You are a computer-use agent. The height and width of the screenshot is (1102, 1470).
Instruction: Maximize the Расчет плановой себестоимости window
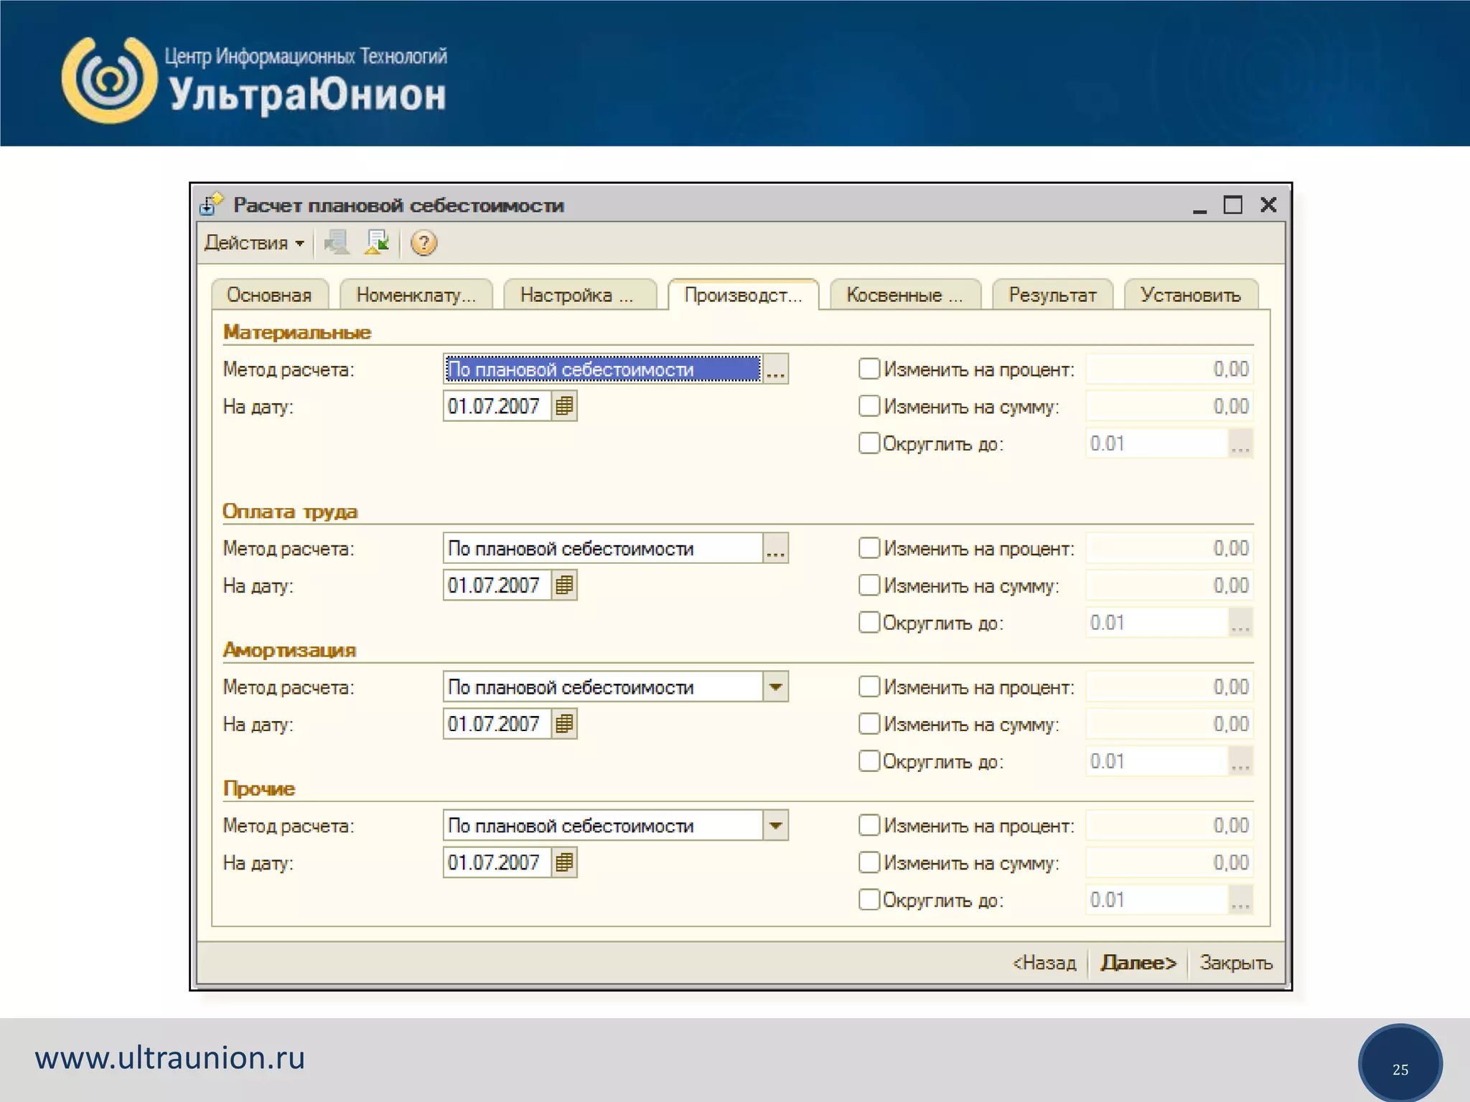point(1233,205)
